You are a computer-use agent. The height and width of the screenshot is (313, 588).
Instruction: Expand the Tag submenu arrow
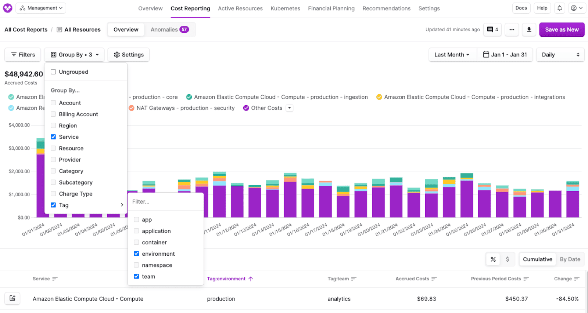coord(122,205)
